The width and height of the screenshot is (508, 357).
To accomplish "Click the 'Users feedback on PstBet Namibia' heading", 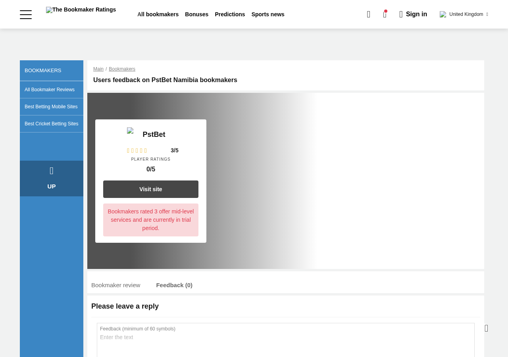I will (165, 80).
